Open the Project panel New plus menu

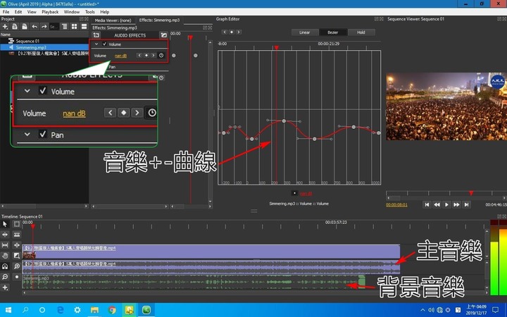point(5,27)
